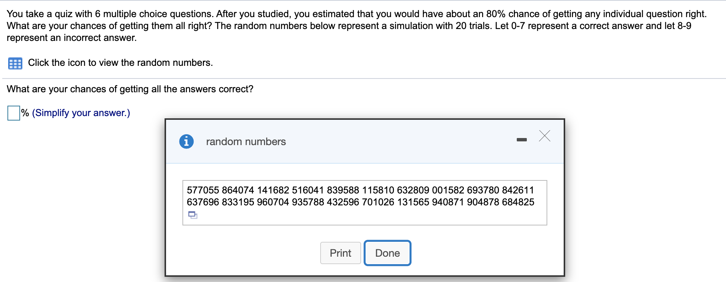Viewport: 726px width, 282px height.
Task: Click the "random numbers" dialog title
Action: pos(246,141)
